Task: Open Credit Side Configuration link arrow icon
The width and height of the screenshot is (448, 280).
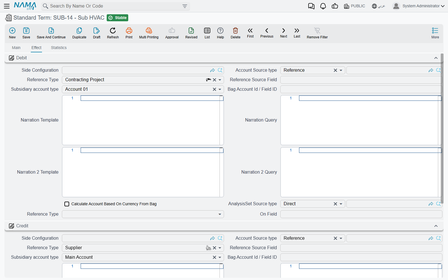Action: 213,238
